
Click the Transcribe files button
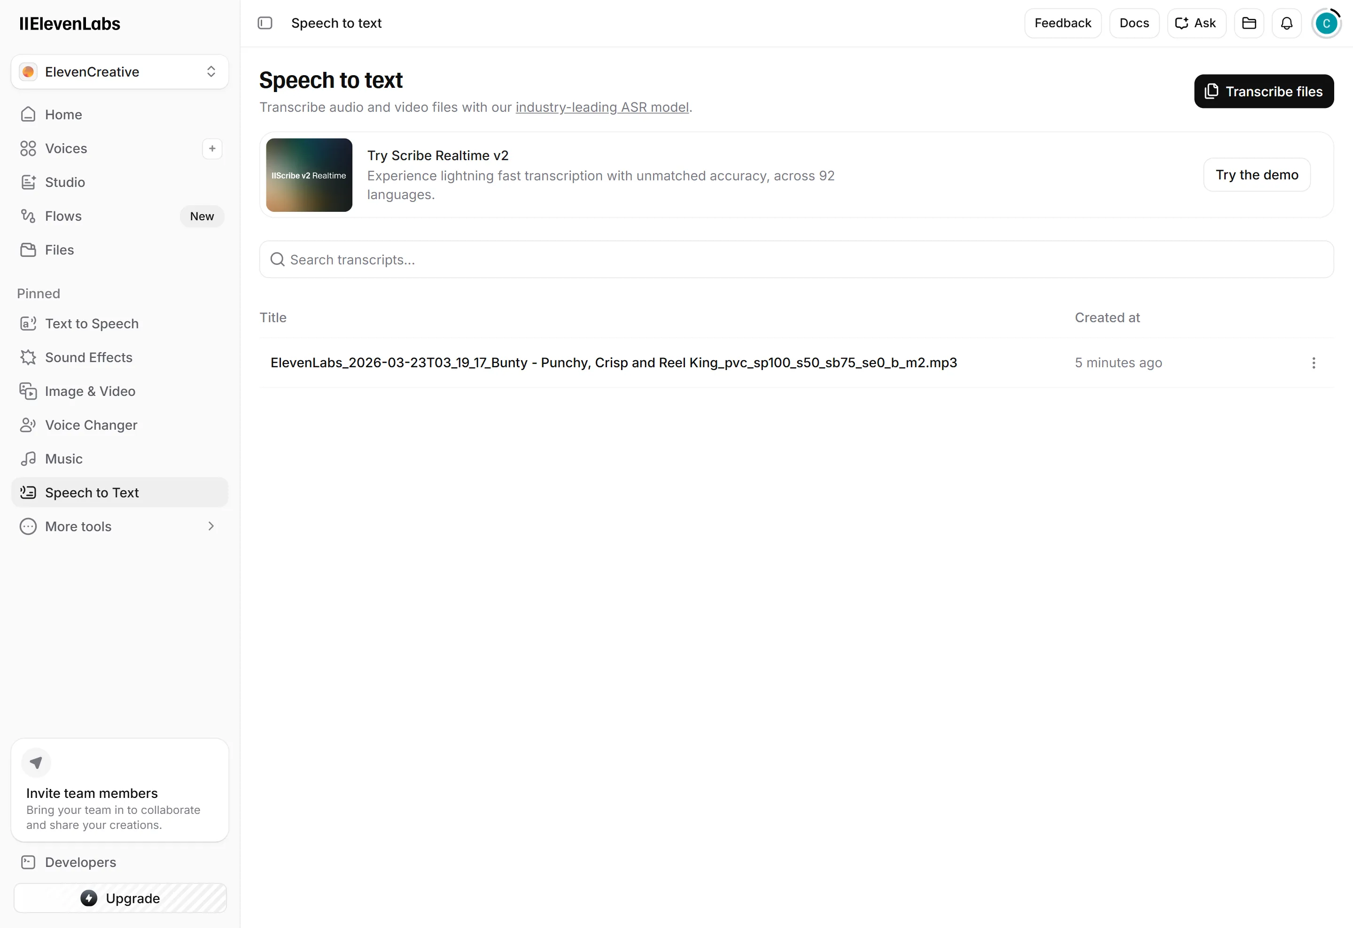[x=1264, y=91]
